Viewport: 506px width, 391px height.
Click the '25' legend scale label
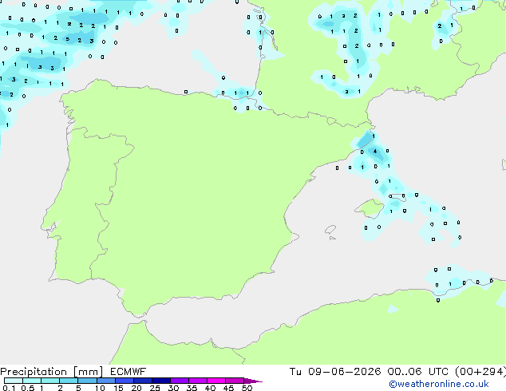click(x=155, y=388)
